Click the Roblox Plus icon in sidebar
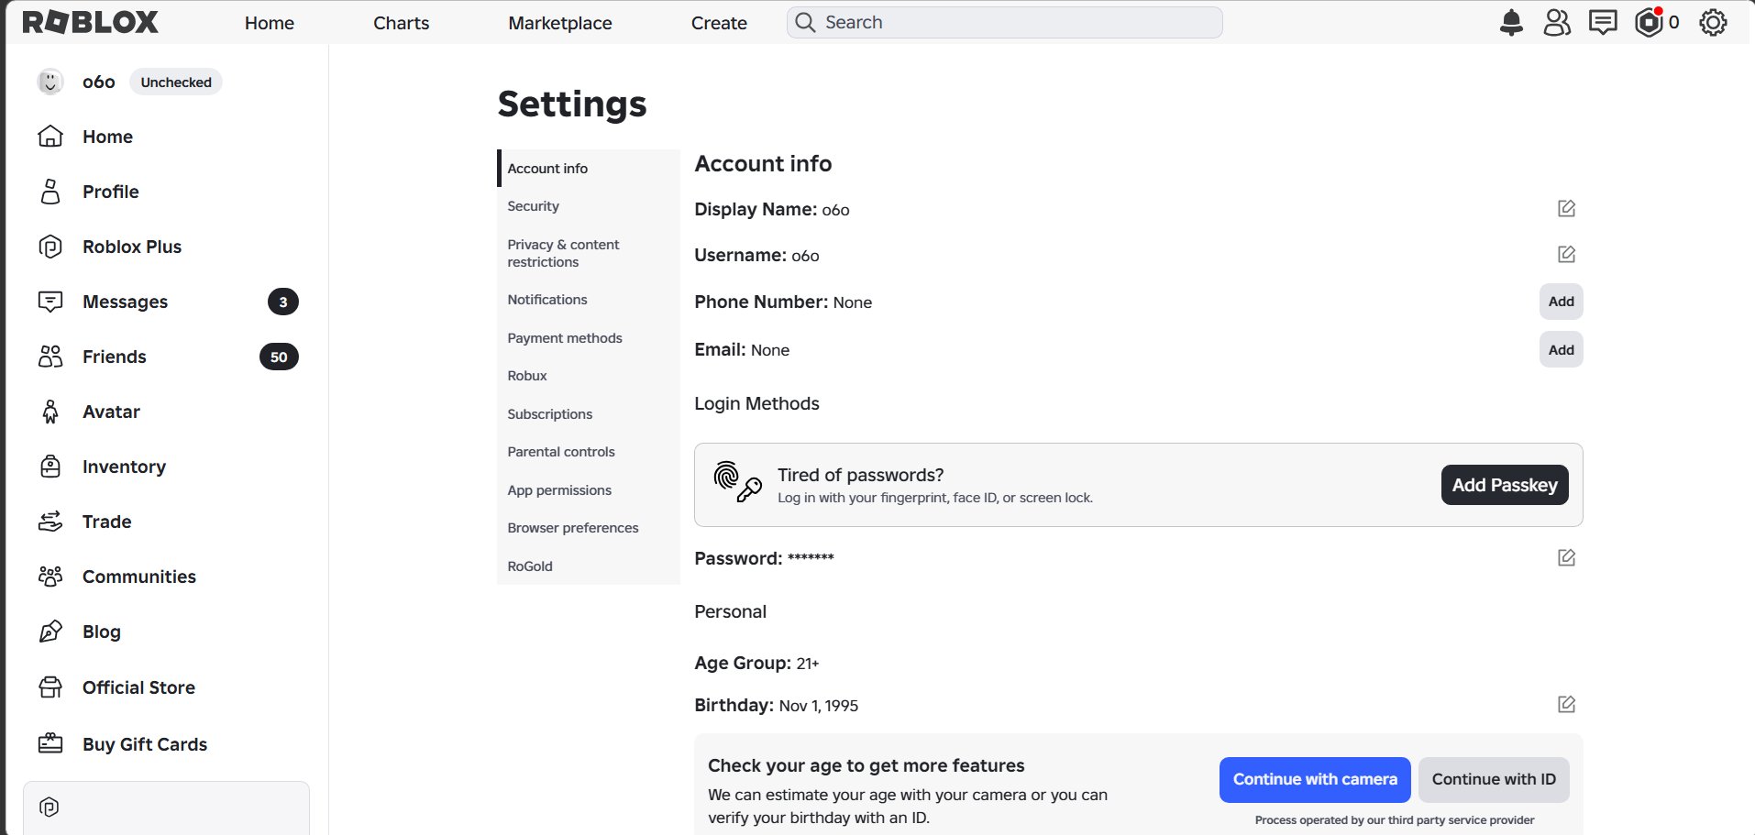This screenshot has height=835, width=1755. (50, 247)
